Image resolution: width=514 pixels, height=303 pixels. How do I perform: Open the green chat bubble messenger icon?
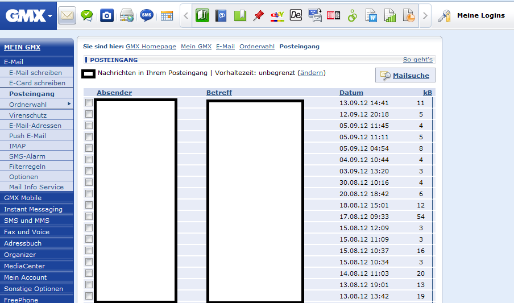click(x=86, y=15)
